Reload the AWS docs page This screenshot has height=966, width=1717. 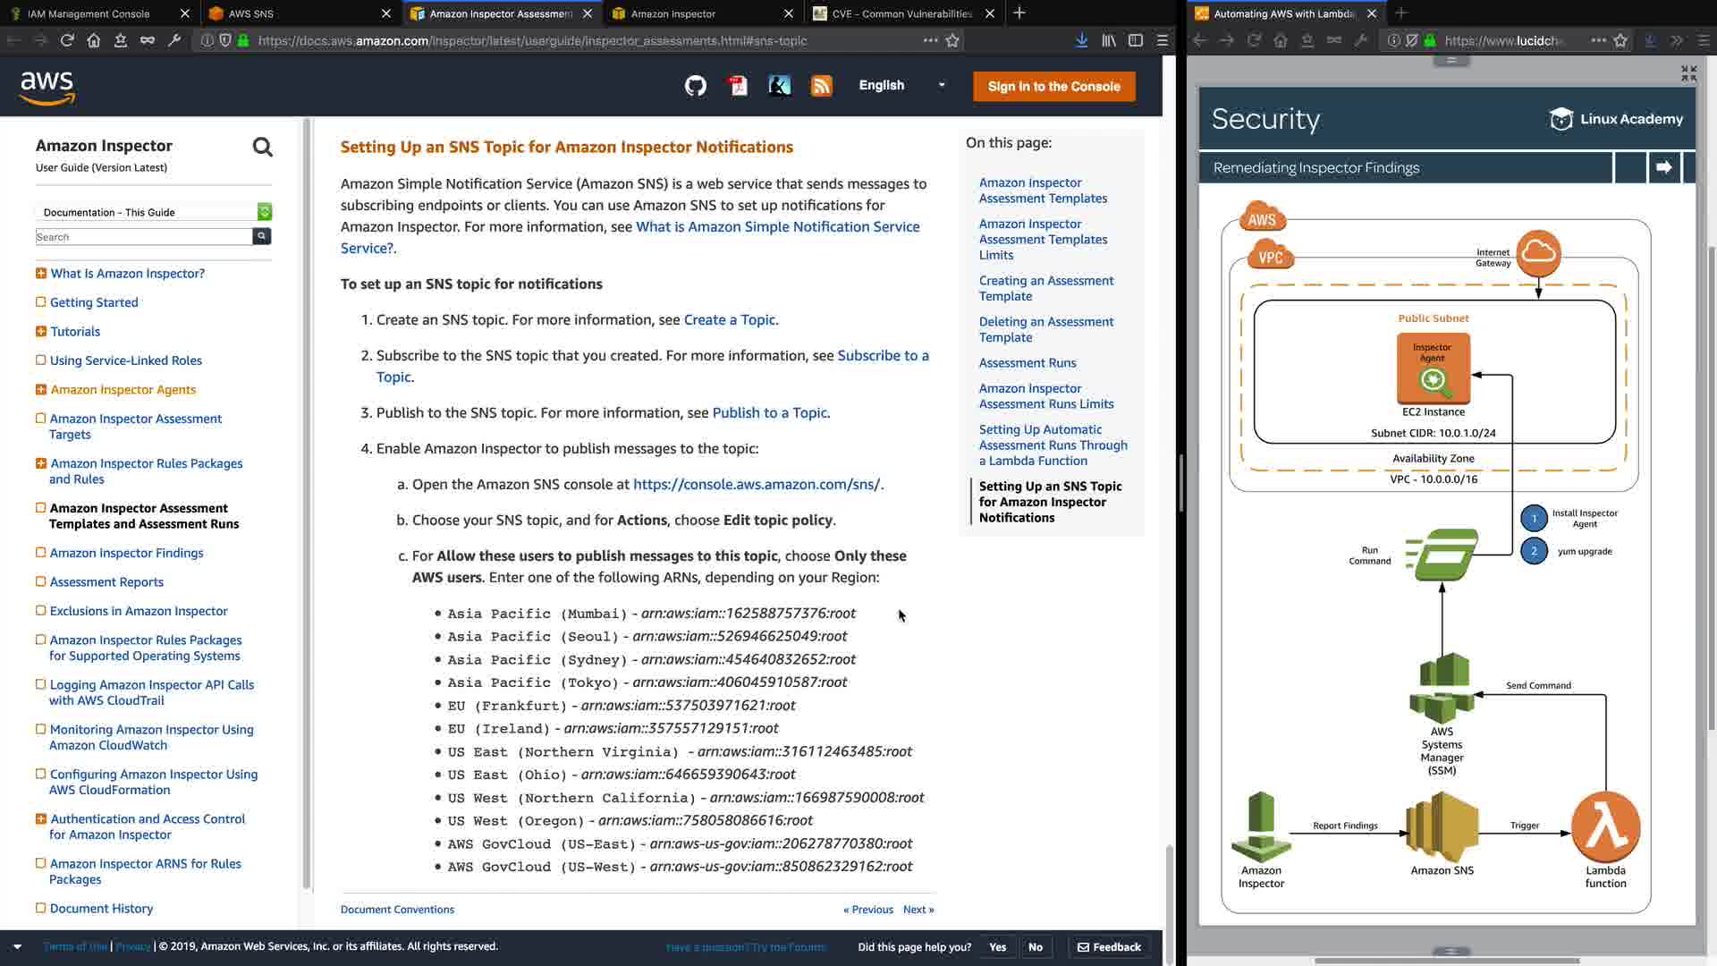click(67, 40)
